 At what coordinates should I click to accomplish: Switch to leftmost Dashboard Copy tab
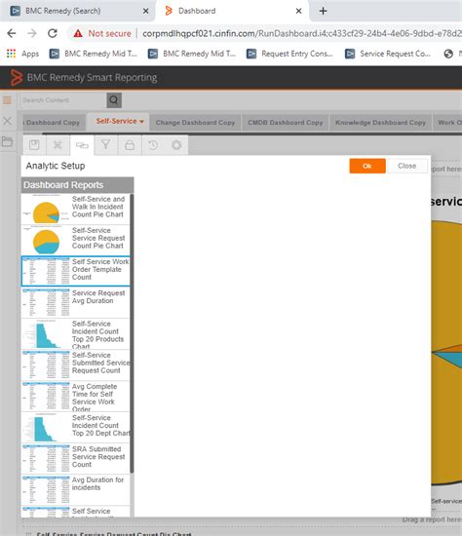[53, 123]
